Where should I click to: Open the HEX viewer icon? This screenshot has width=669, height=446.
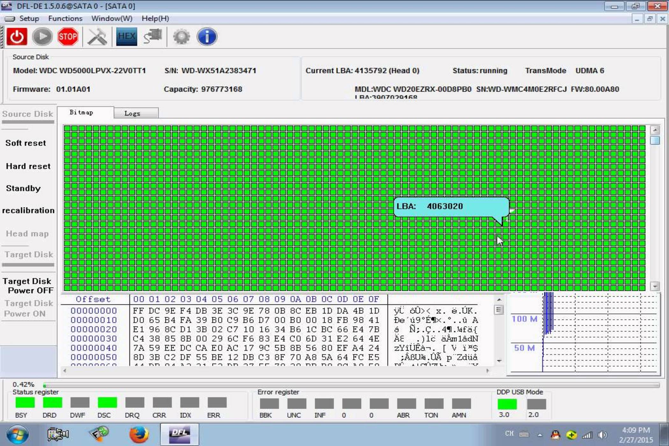pyautogui.click(x=126, y=37)
